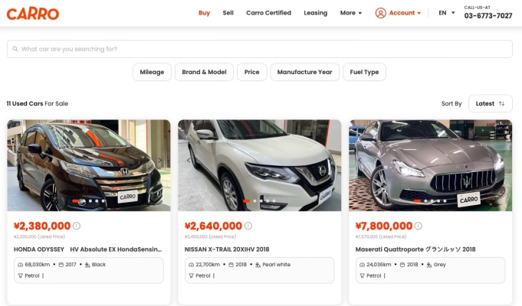Show previous photo of Maserati Quattroporte

[359, 160]
